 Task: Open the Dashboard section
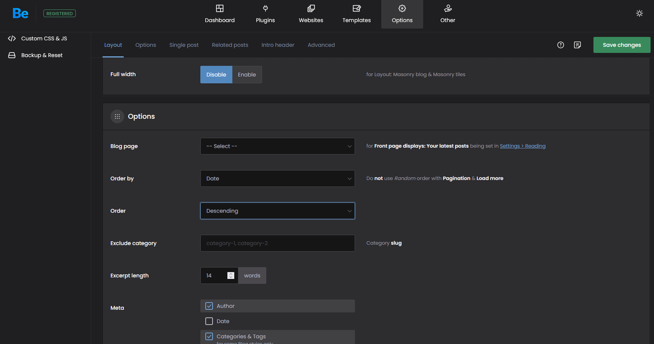coord(220,14)
